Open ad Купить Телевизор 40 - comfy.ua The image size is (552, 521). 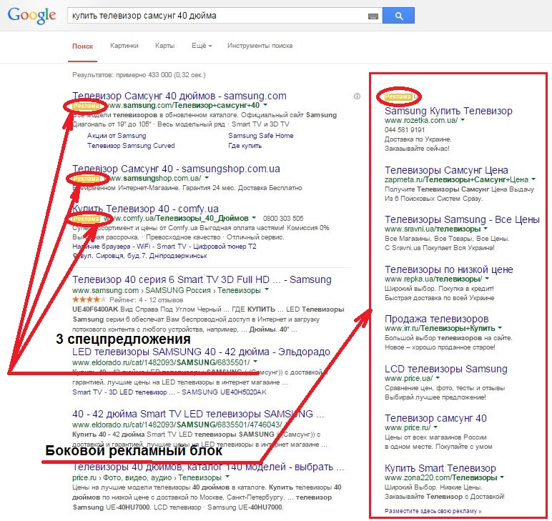(x=145, y=209)
